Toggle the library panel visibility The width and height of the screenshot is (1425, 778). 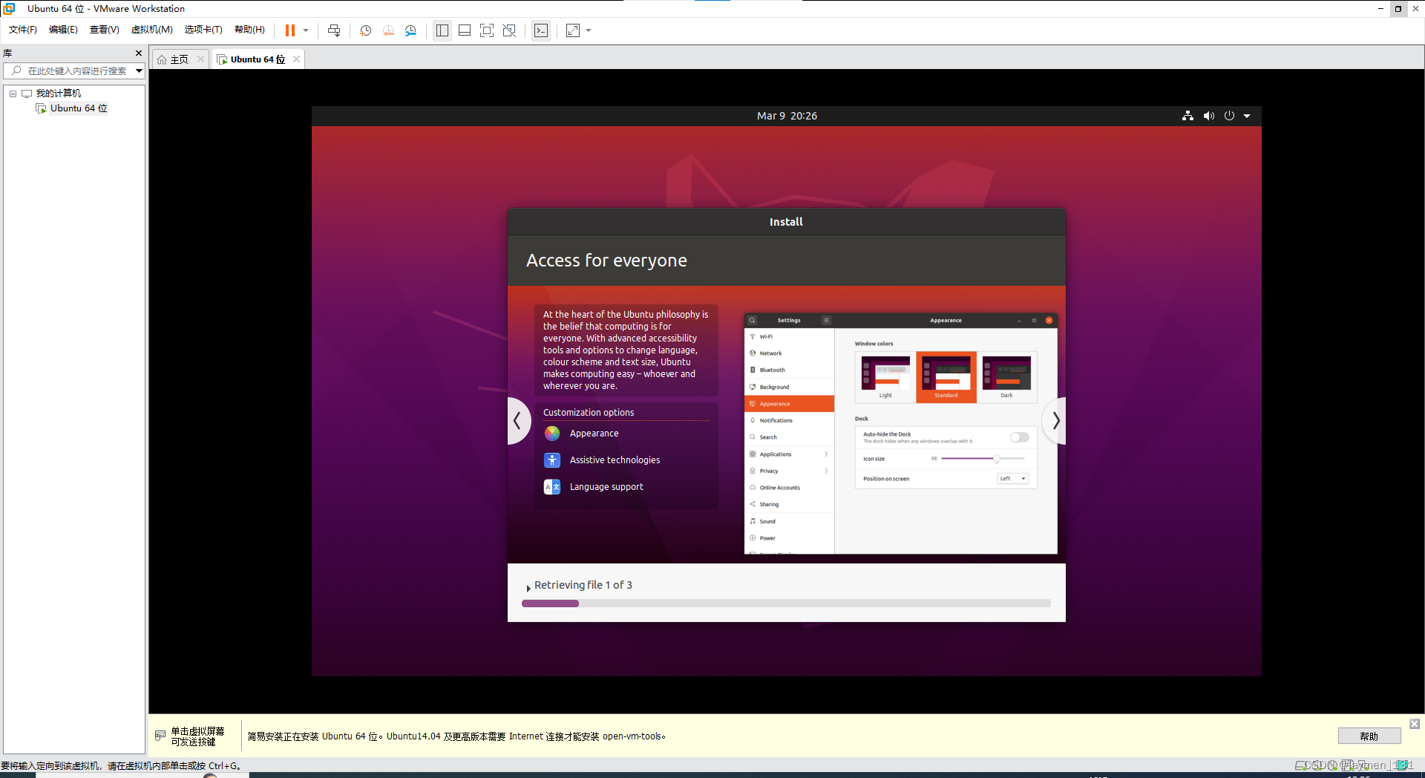(442, 30)
